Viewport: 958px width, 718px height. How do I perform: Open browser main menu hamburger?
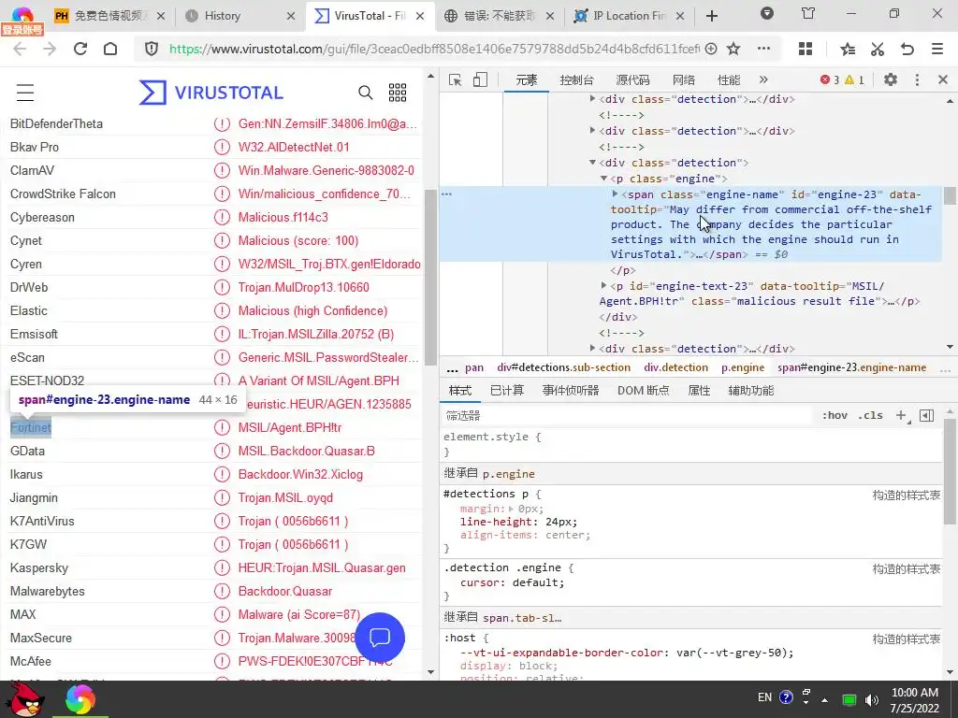point(937,49)
